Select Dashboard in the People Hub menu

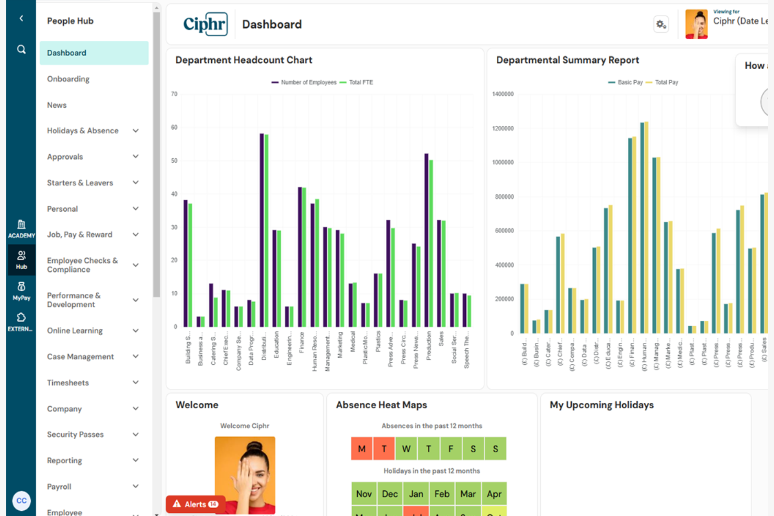pyautogui.click(x=66, y=53)
